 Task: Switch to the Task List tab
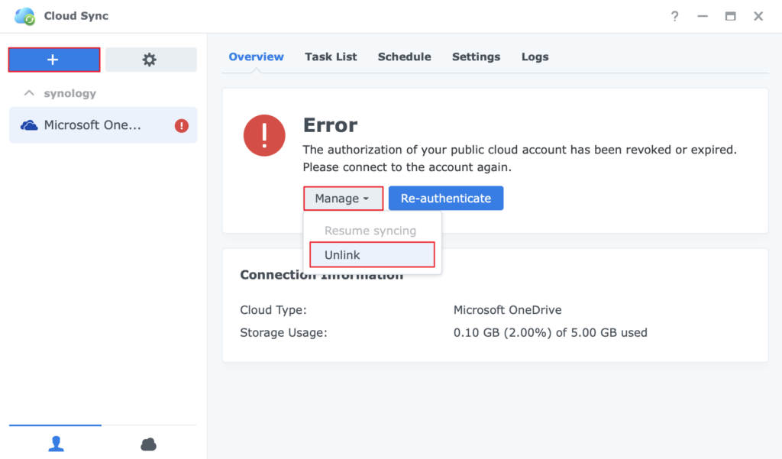(331, 57)
